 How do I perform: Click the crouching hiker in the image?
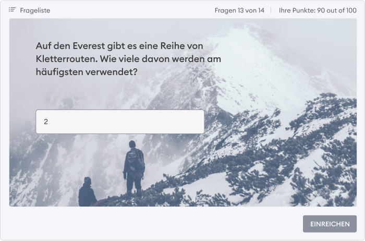[x=87, y=192]
